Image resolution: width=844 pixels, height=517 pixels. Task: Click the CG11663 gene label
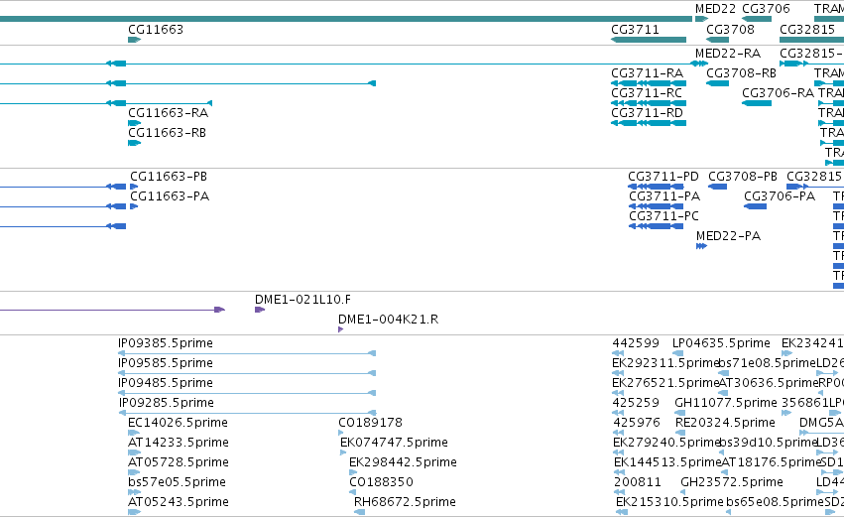click(x=156, y=30)
